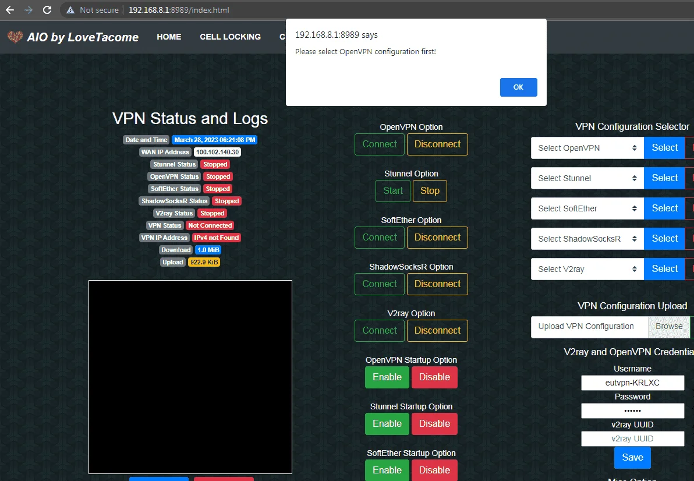694x481 pixels.
Task: Click the date badge March 28, 2023
Action: click(x=215, y=140)
